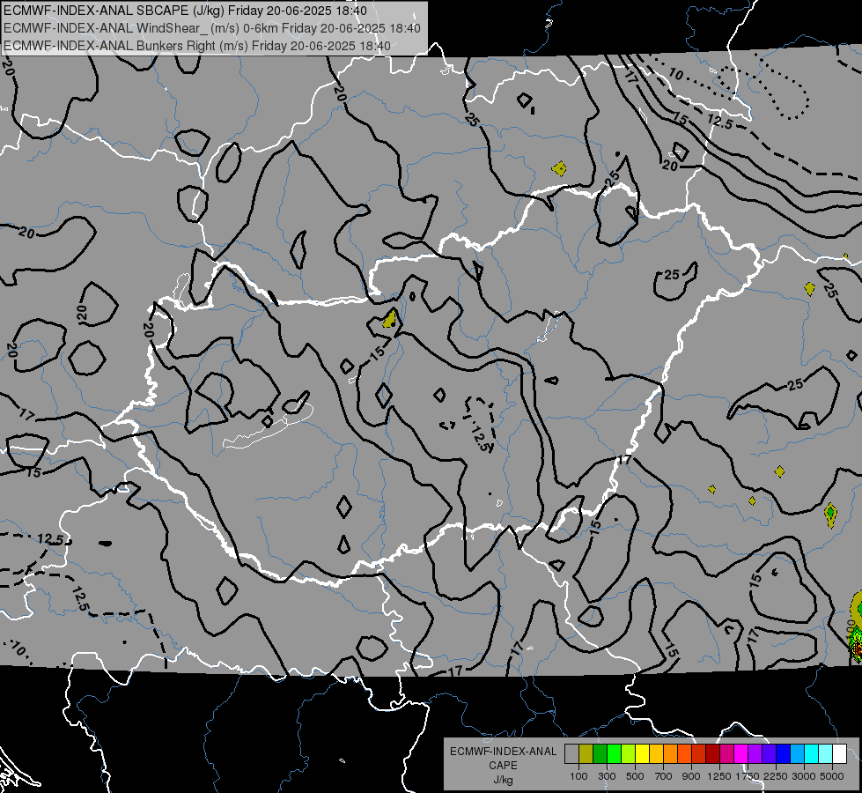Click the 300 value on the CAPE scale
The image size is (862, 793).
607,776
